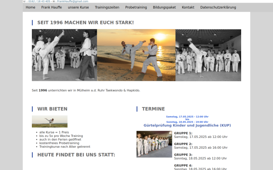Image resolution: width=273 pixels, height=170 pixels.
Task: Open the Home menu item
Action: tap(30, 7)
